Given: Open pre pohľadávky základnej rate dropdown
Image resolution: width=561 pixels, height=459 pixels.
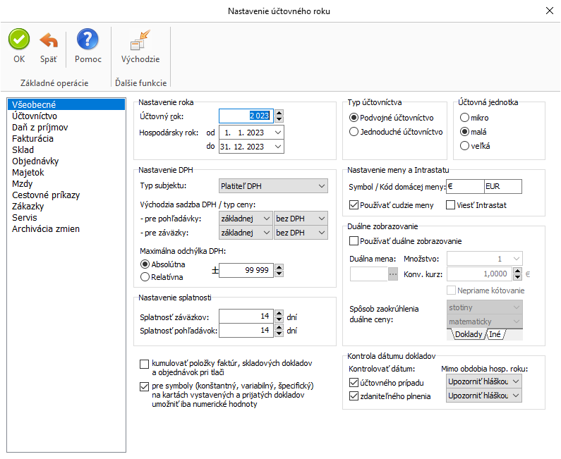Looking at the screenshot, I should 246,219.
